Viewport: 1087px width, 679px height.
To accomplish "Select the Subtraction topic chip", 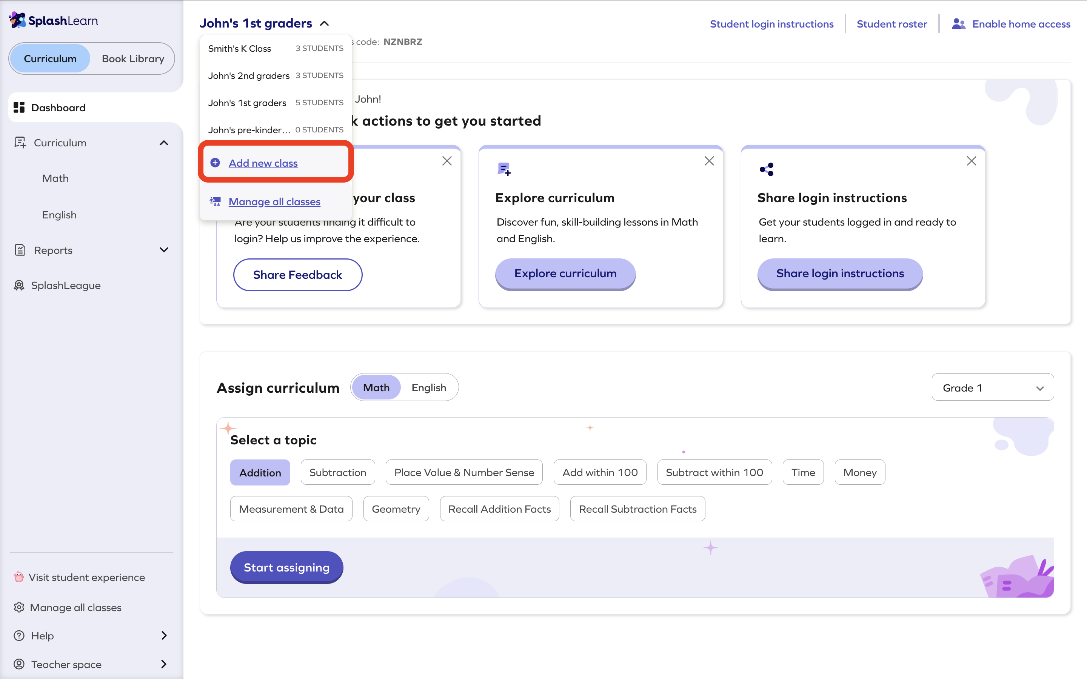I will [338, 472].
